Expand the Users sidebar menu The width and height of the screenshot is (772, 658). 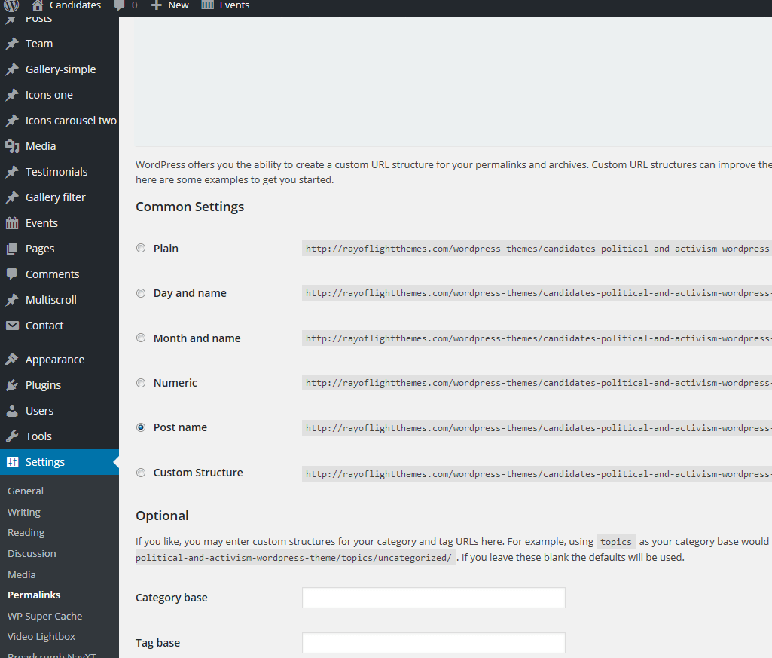coord(39,411)
